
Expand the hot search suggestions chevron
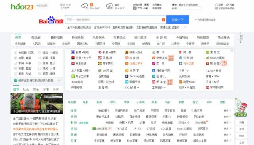(x=185, y=27)
